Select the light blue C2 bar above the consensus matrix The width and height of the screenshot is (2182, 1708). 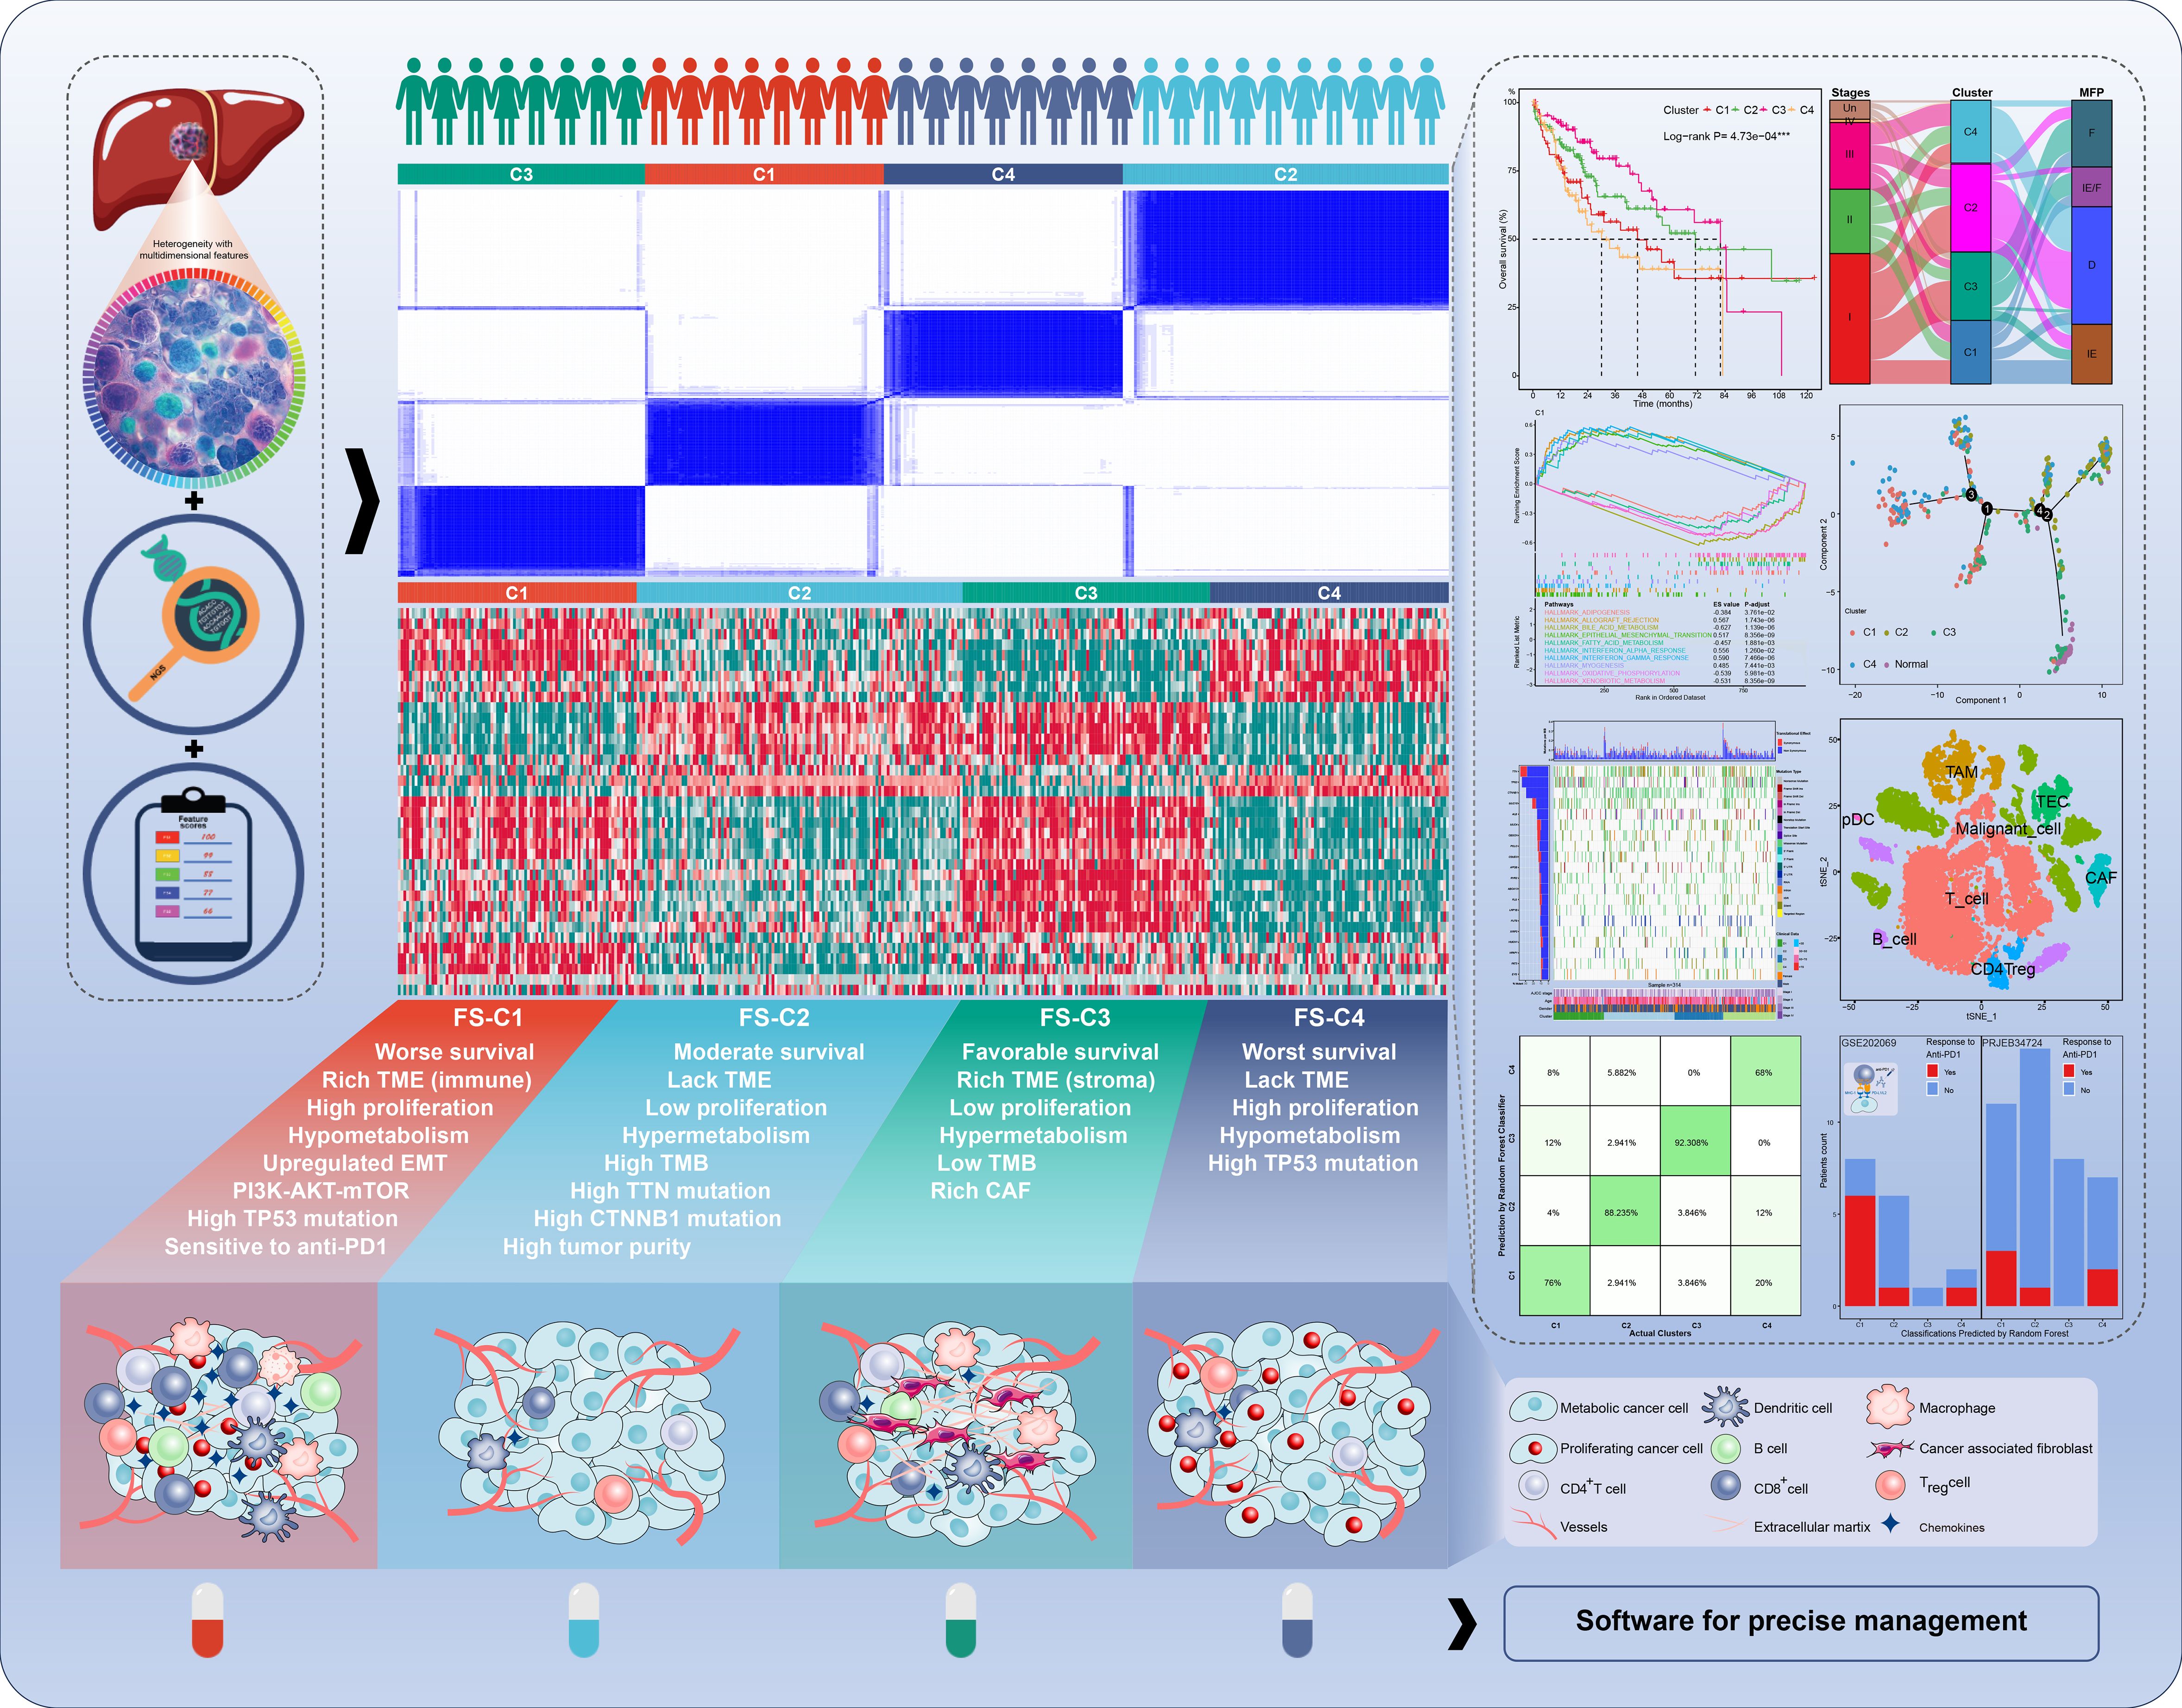pyautogui.click(x=1285, y=174)
